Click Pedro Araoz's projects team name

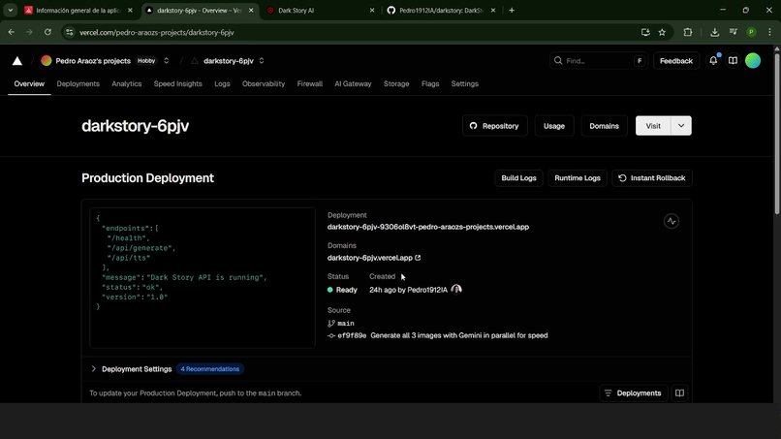93,61
